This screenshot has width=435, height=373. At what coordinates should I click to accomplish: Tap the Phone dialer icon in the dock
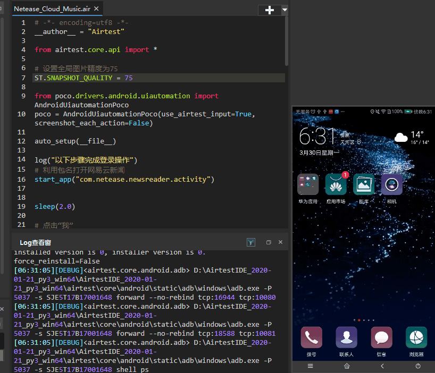pos(311,337)
